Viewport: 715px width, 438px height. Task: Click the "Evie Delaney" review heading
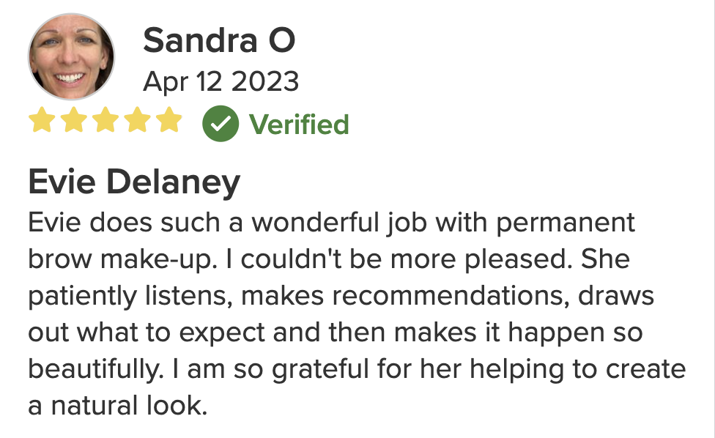pos(134,182)
